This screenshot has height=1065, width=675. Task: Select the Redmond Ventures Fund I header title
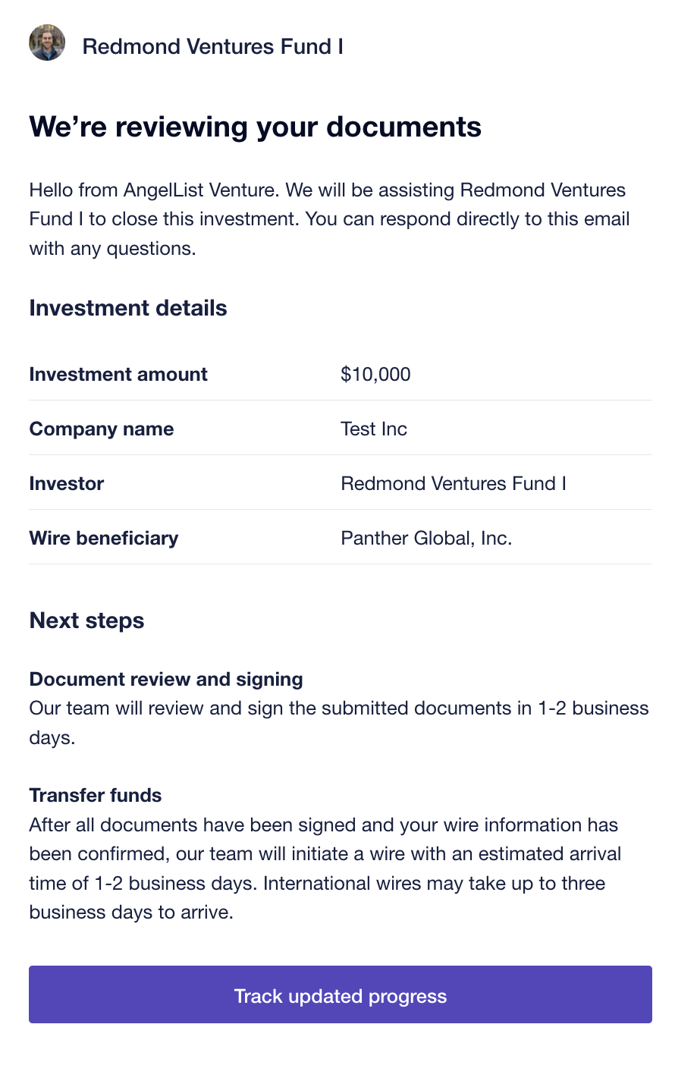point(213,46)
